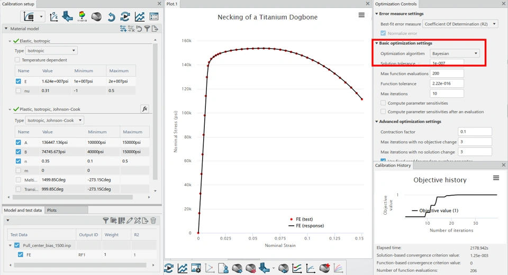Click the FE (test) legend entry

click(301, 219)
